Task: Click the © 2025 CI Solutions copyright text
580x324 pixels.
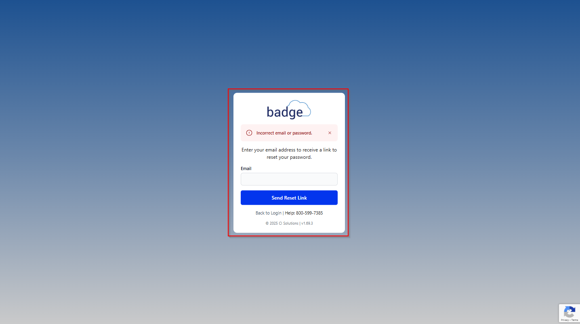Action: 282,223
